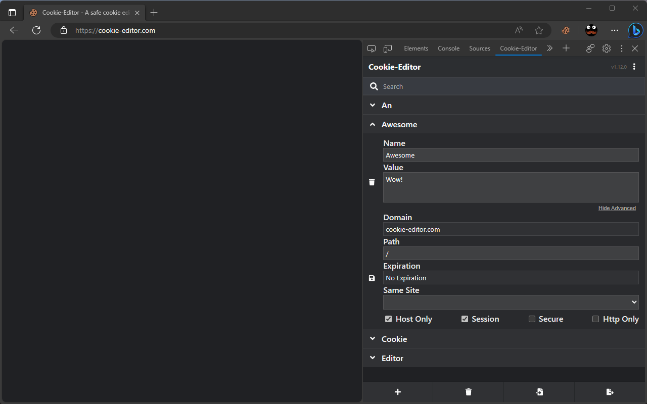Open the tab actions menu

click(x=12, y=13)
